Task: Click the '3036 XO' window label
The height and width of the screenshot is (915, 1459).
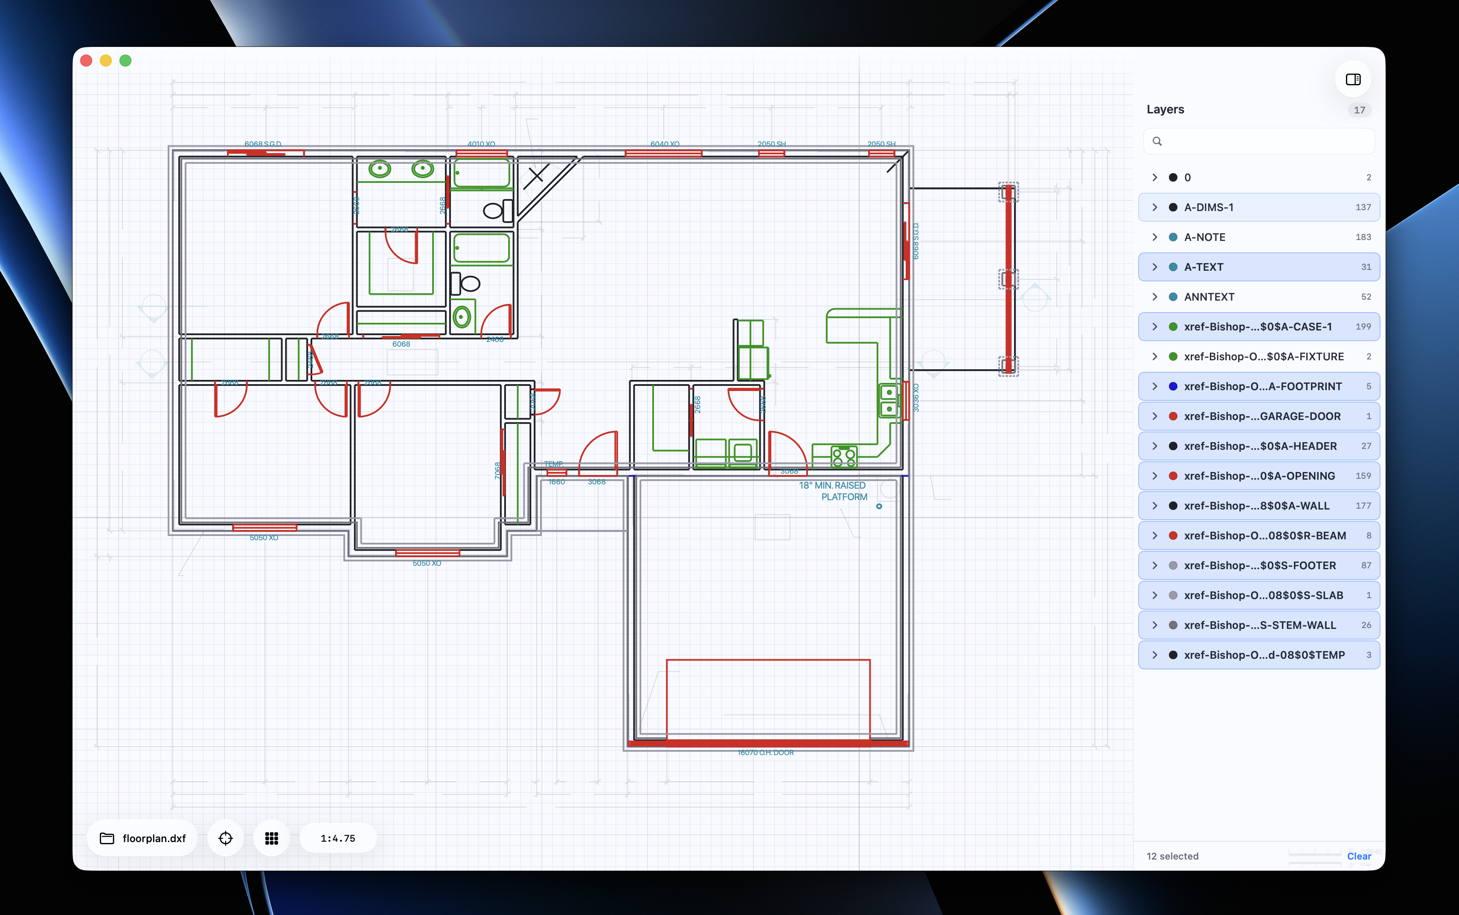Action: click(x=916, y=397)
